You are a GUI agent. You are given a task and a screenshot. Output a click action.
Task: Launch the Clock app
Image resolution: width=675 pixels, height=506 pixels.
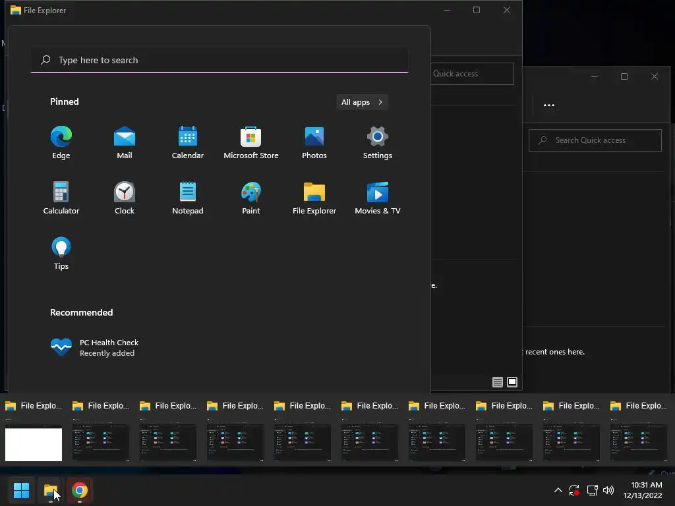coord(125,198)
